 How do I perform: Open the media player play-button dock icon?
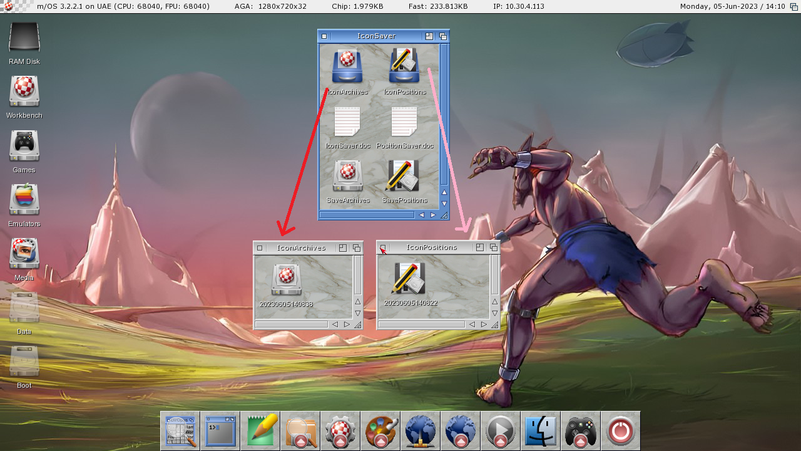(x=501, y=431)
